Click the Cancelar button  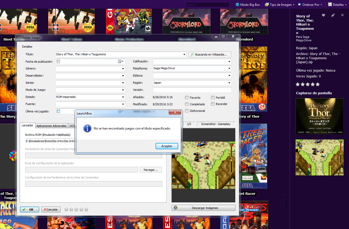click(51, 210)
